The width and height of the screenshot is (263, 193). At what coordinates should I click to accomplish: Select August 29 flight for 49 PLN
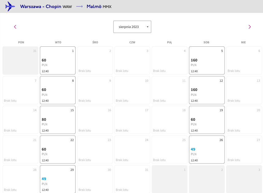(58, 179)
